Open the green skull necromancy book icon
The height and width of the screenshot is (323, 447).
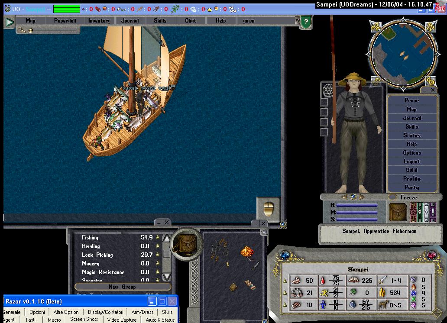coord(420,212)
